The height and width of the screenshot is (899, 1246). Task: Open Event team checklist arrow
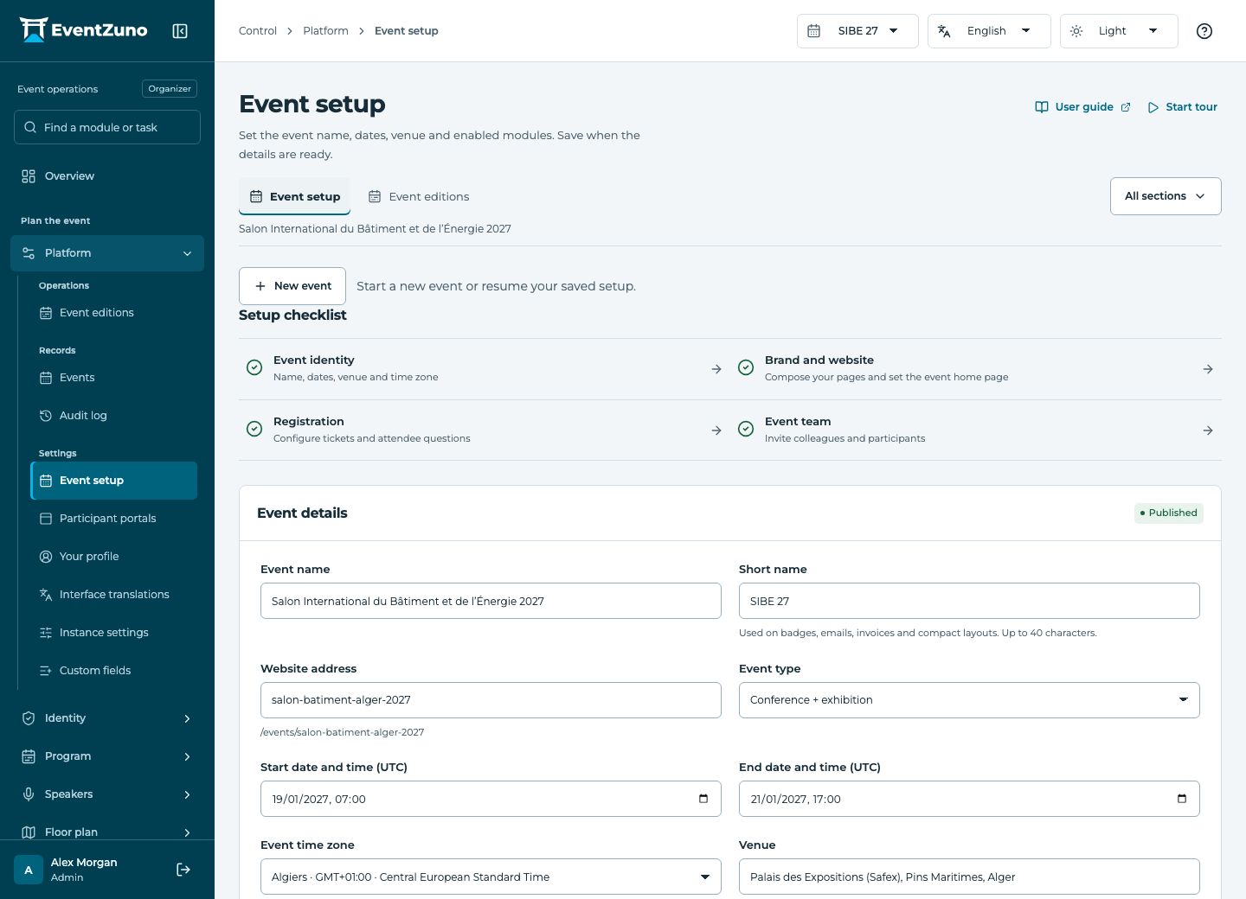1208,430
